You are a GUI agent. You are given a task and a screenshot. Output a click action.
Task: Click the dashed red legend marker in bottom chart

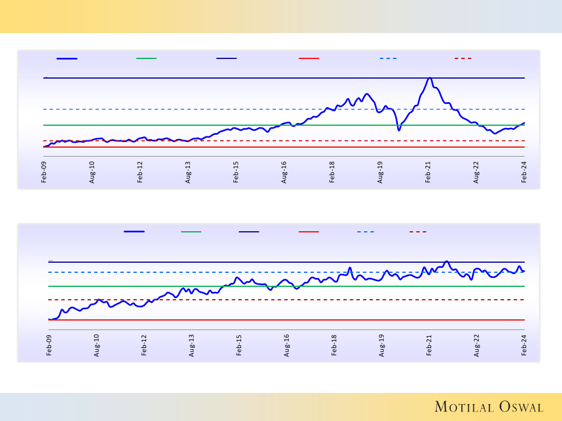pyautogui.click(x=418, y=231)
